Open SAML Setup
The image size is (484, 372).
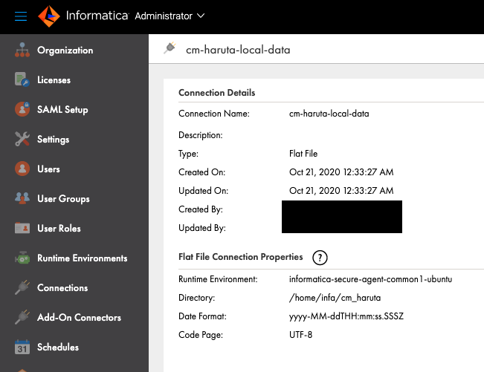tap(62, 109)
